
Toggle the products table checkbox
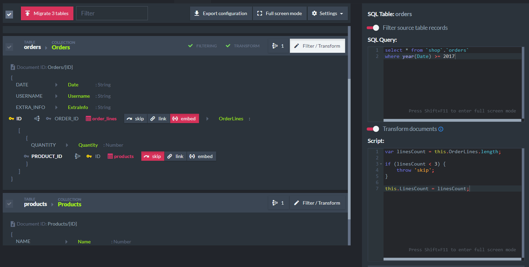(x=9, y=204)
